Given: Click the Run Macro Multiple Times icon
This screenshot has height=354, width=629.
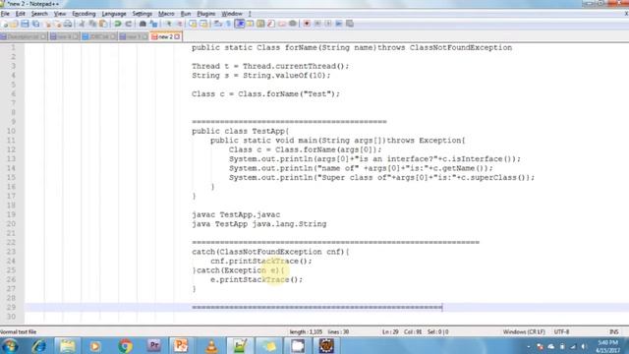Looking at the screenshot, I should pyautogui.click(x=338, y=24).
